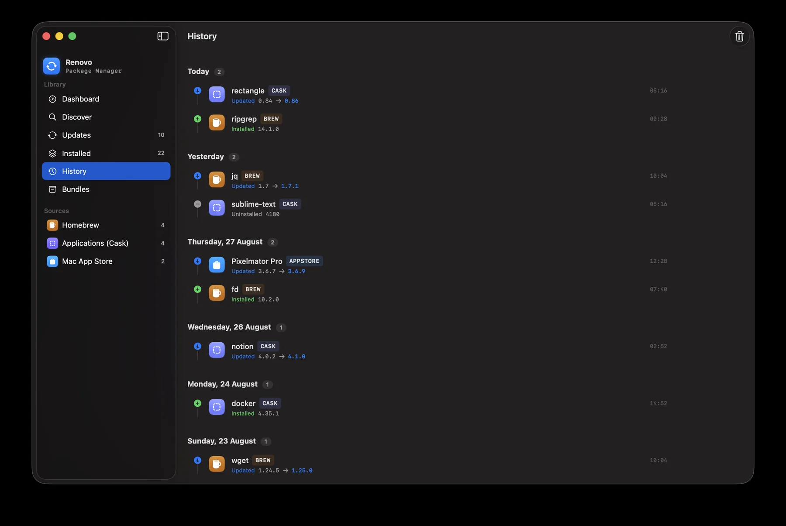Image resolution: width=786 pixels, height=526 pixels.
Task: Select the docker package name
Action: [x=243, y=403]
